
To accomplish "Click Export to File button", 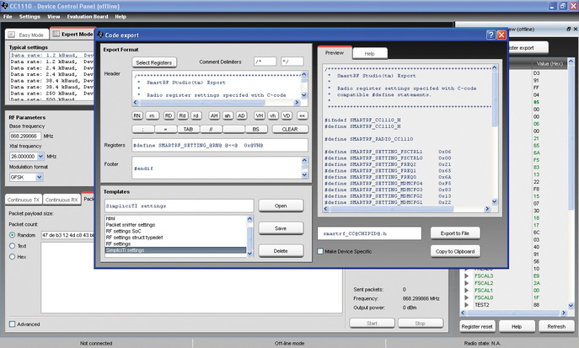I will point(455,233).
